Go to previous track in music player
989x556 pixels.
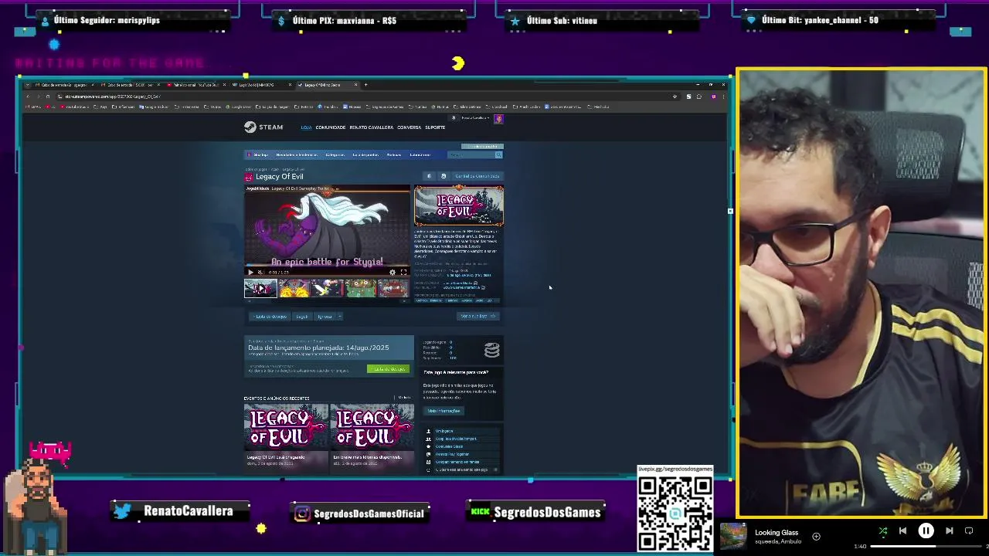[902, 531]
